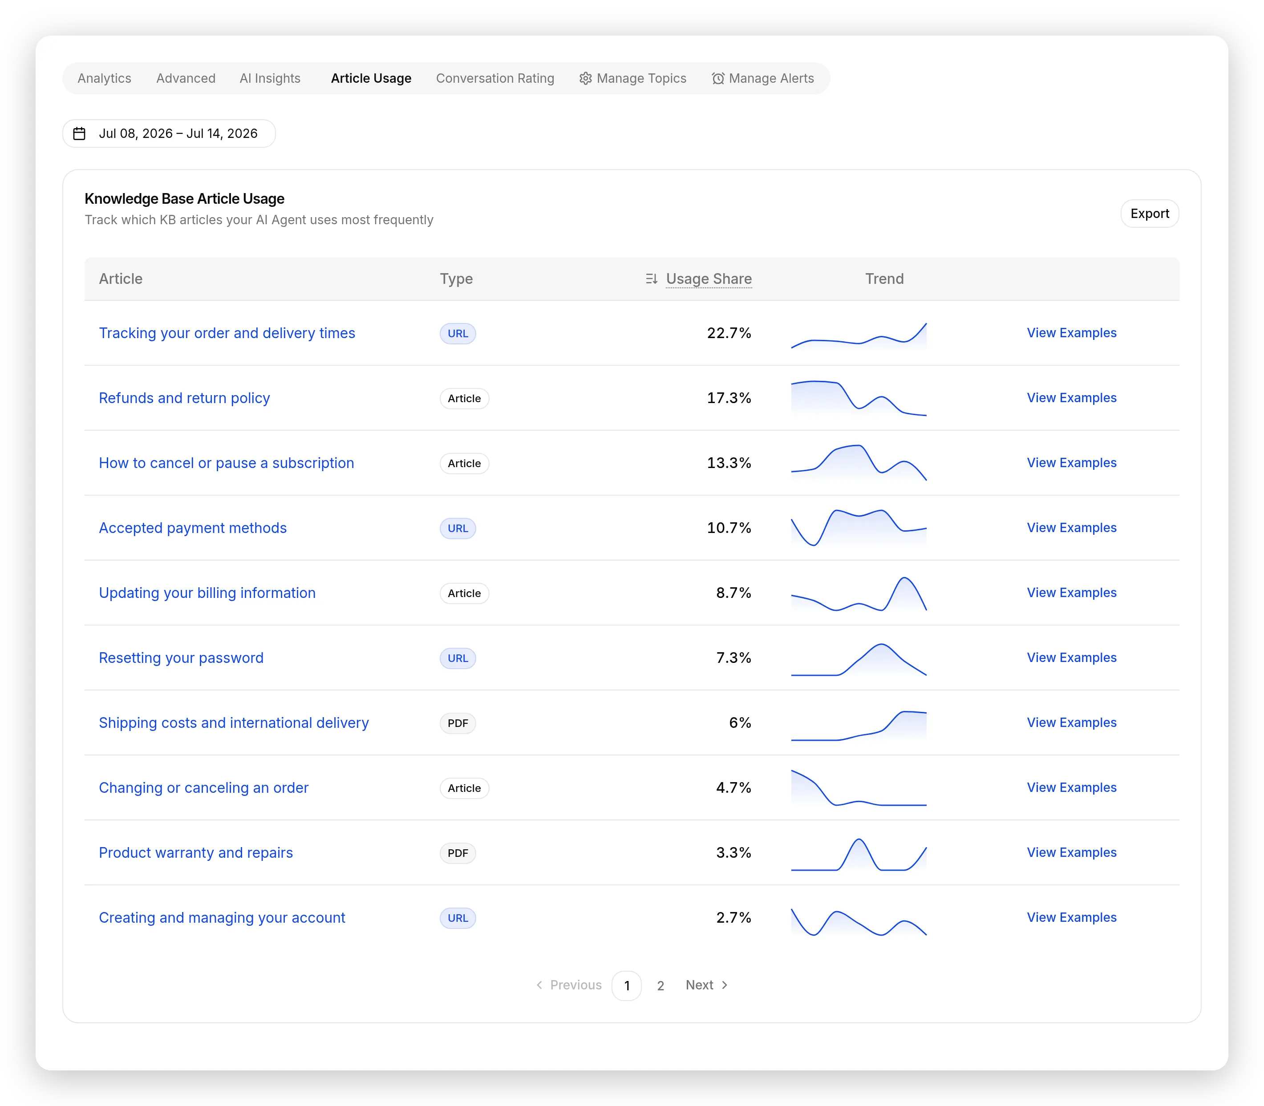Screen dimensions: 1264x1106
Task: Go to page 2 in pagination
Action: [660, 985]
